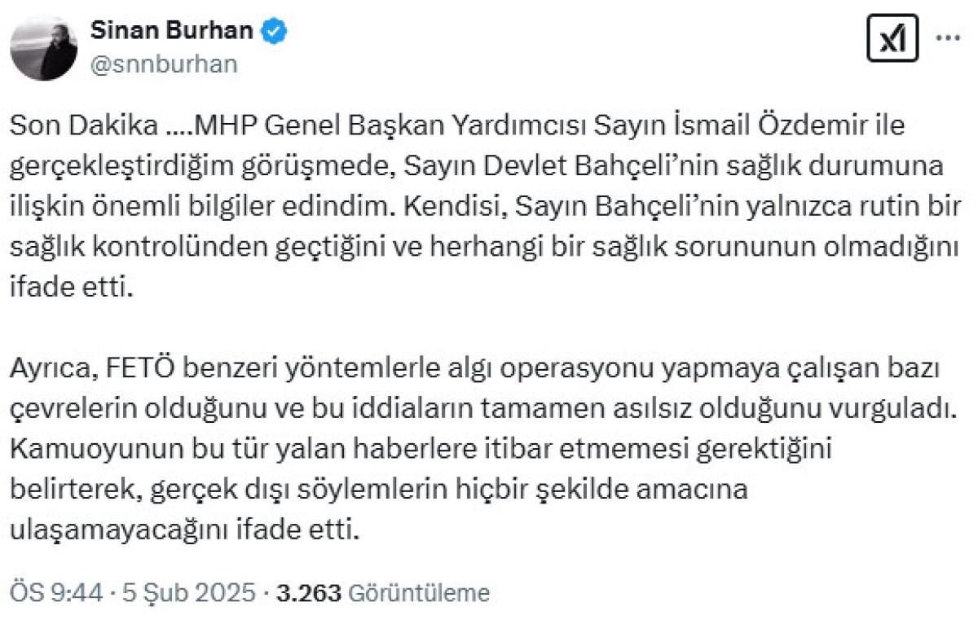Click the blue verified badge

tap(273, 33)
